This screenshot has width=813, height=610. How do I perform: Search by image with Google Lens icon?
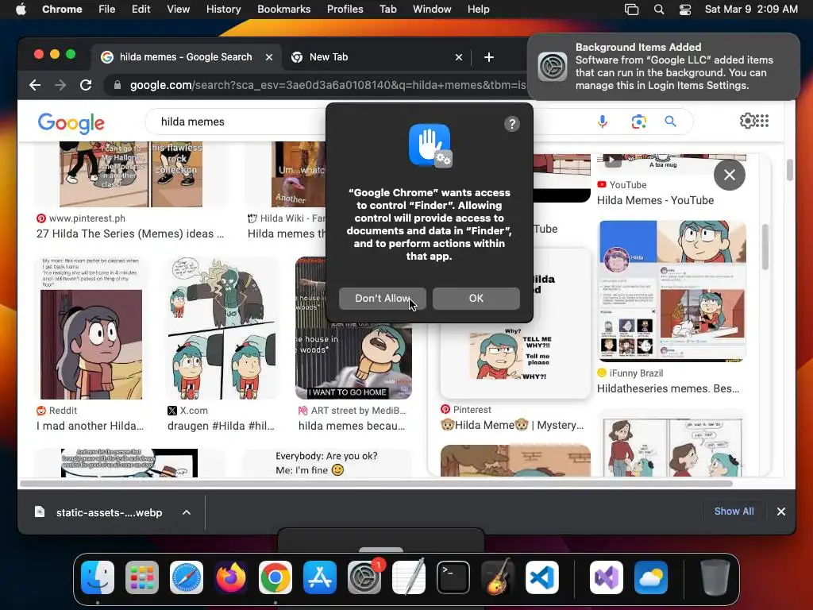[639, 122]
